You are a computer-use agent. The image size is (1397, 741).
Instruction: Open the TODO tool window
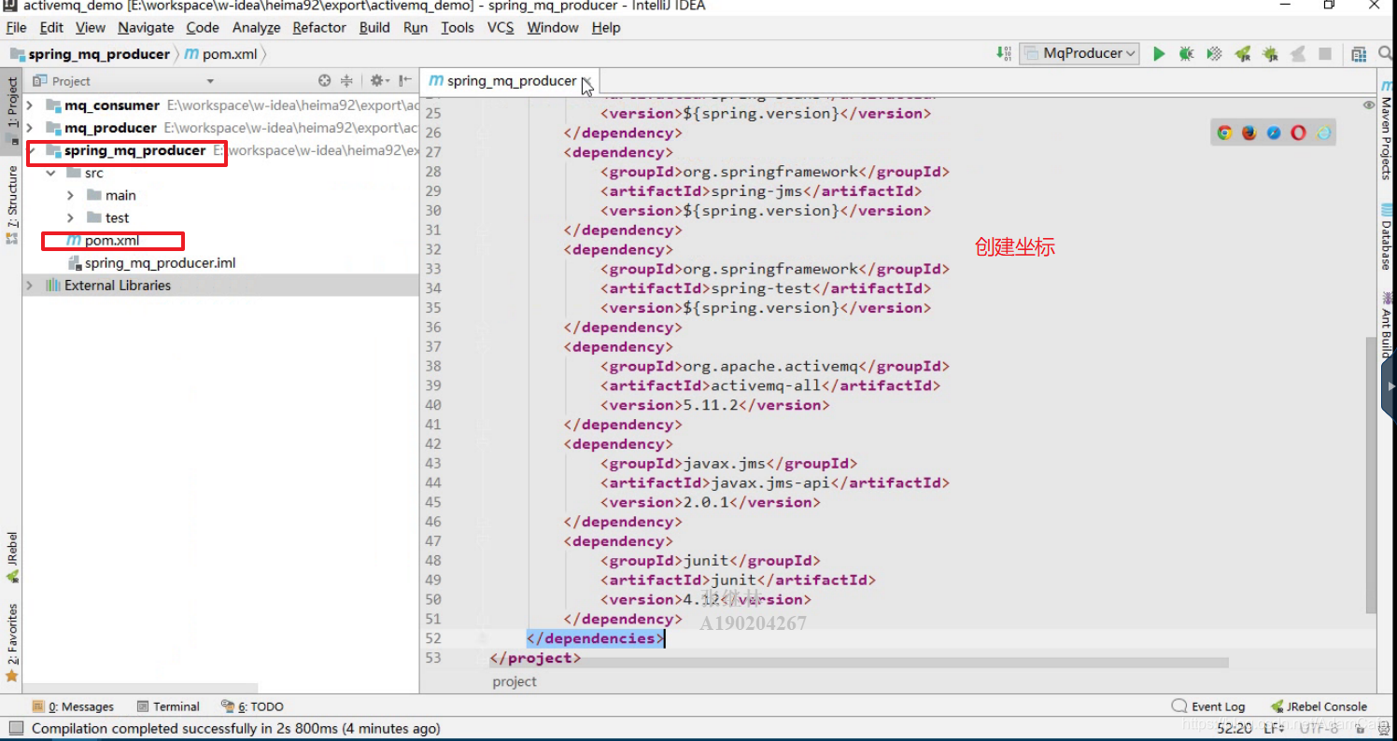[252, 706]
